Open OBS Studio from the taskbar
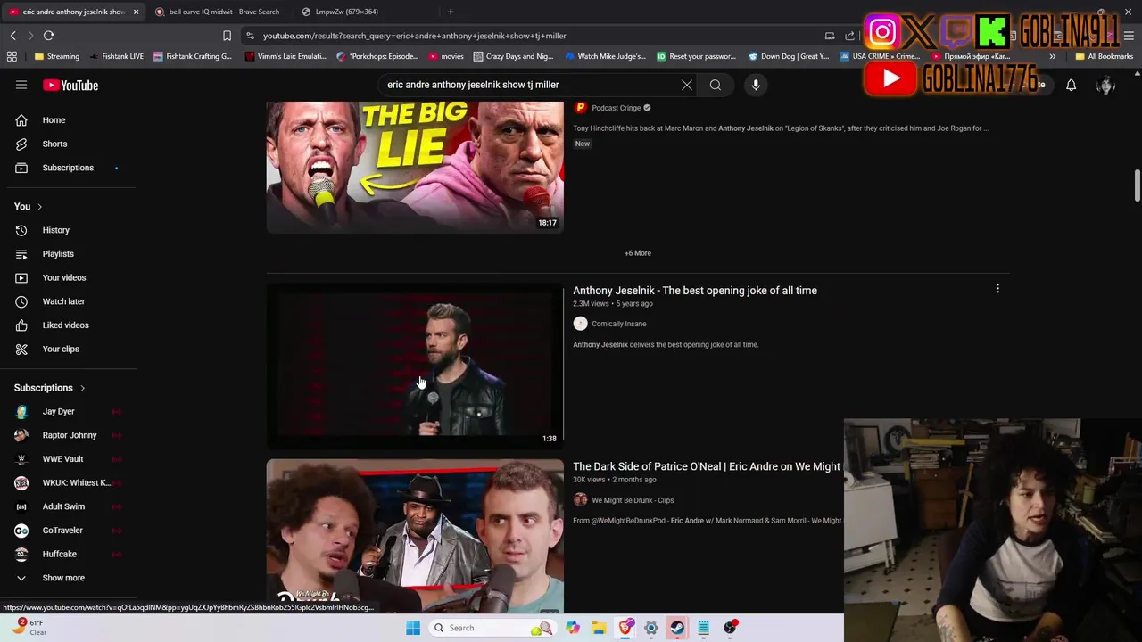Screen dimensions: 1142x642 pos(730,628)
